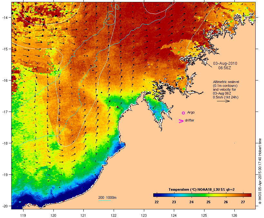Click the '03-Aug 06Z' caption line

click(x=222, y=93)
